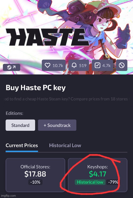Screen dimensions: 133x198
Task: Mark Haste as owned with checkmark icon
Action: click(x=97, y=65)
